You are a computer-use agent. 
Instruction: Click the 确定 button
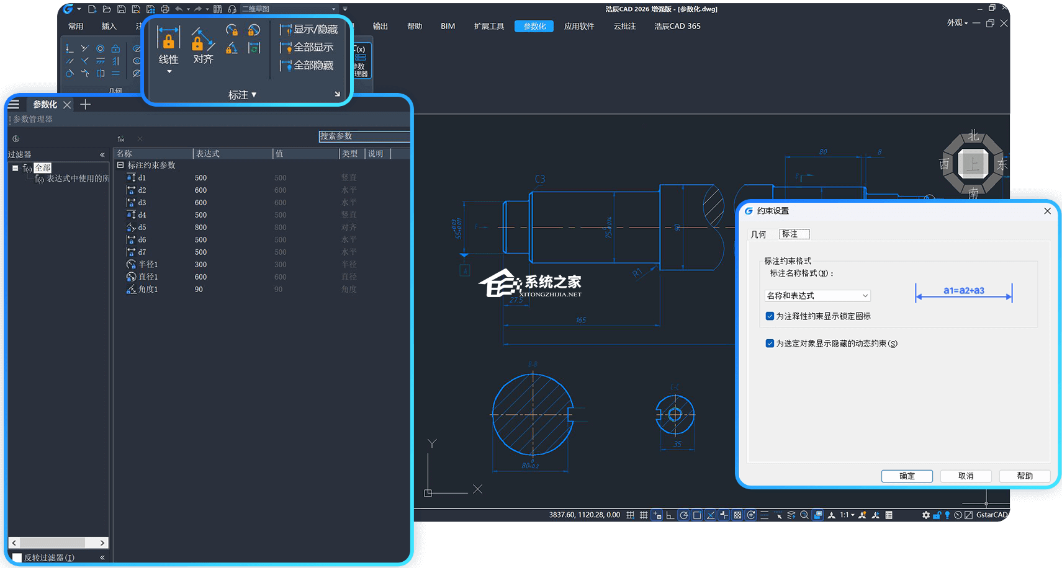click(906, 476)
